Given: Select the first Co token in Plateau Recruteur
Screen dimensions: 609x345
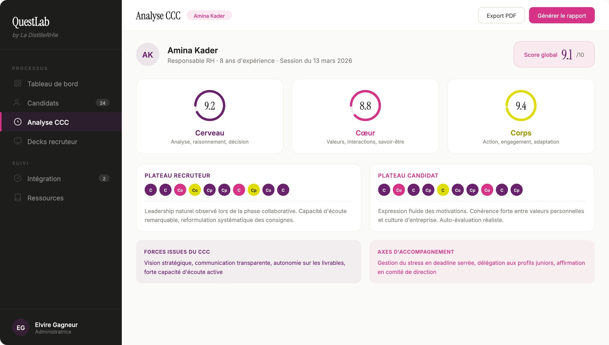Looking at the screenshot, I should click(x=180, y=190).
